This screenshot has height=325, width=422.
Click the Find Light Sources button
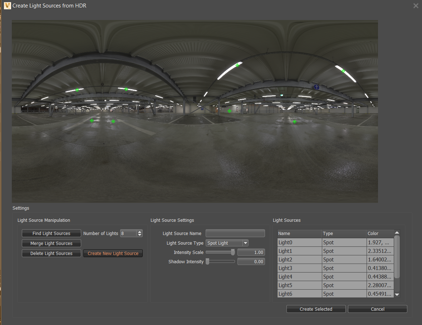(51, 233)
